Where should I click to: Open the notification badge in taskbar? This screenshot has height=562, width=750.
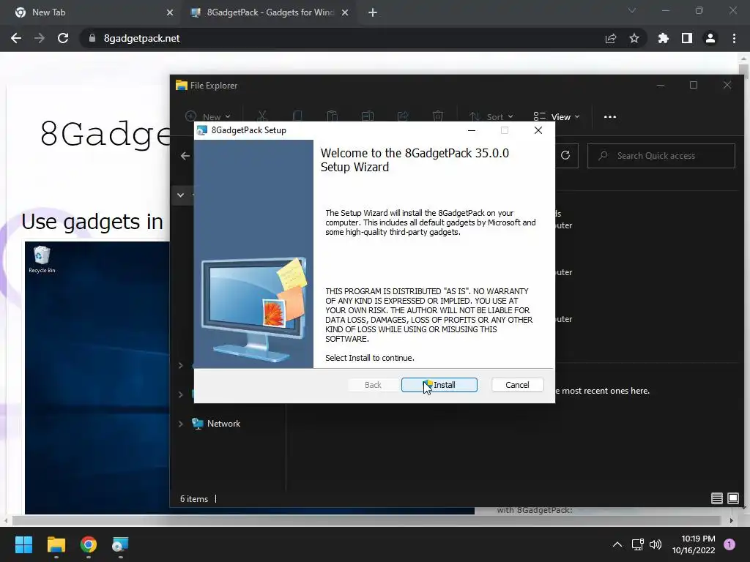click(729, 544)
